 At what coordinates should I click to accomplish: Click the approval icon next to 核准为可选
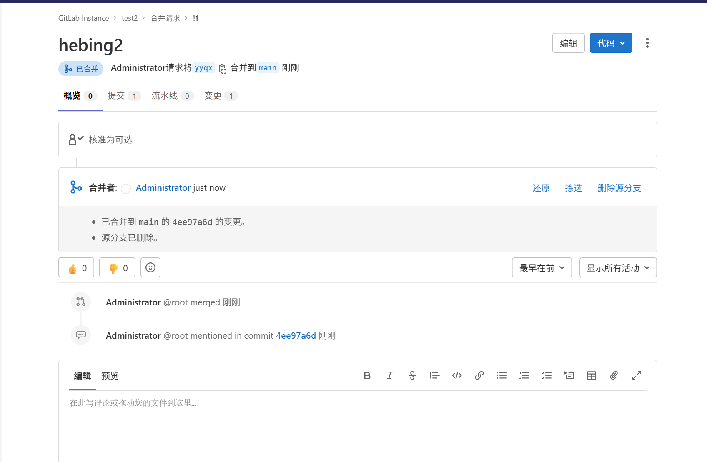pyautogui.click(x=76, y=140)
